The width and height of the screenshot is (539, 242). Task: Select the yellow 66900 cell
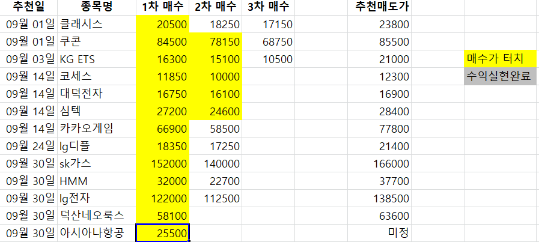(163, 129)
